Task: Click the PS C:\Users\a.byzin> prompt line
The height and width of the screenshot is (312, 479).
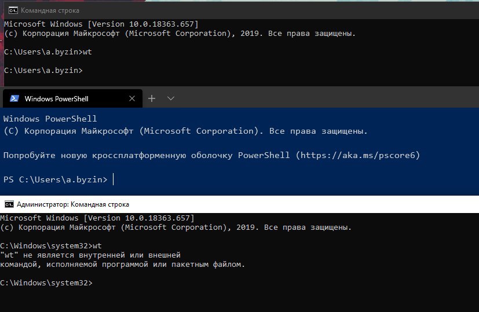Action: point(55,179)
